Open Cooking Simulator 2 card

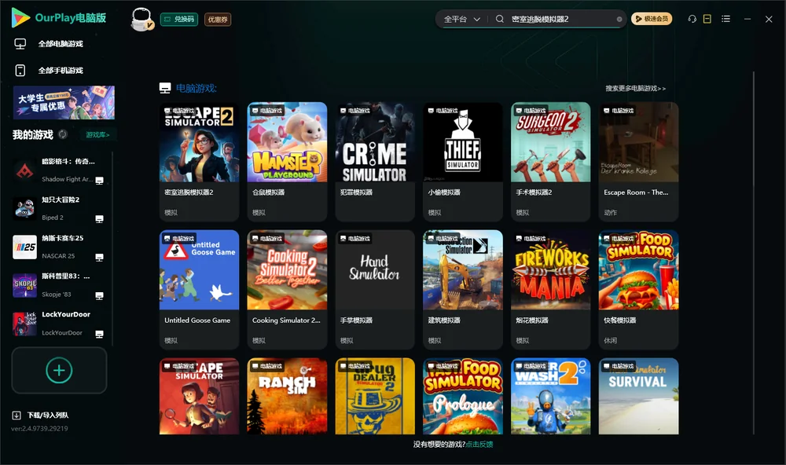click(287, 290)
